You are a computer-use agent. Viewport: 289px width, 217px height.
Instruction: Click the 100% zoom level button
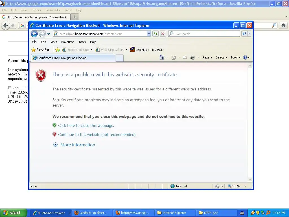[x=234, y=186]
